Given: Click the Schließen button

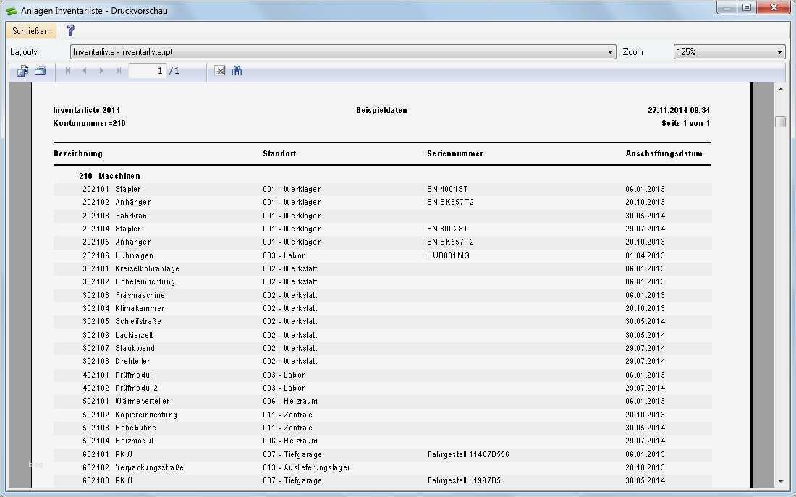Looking at the screenshot, I should [x=31, y=31].
